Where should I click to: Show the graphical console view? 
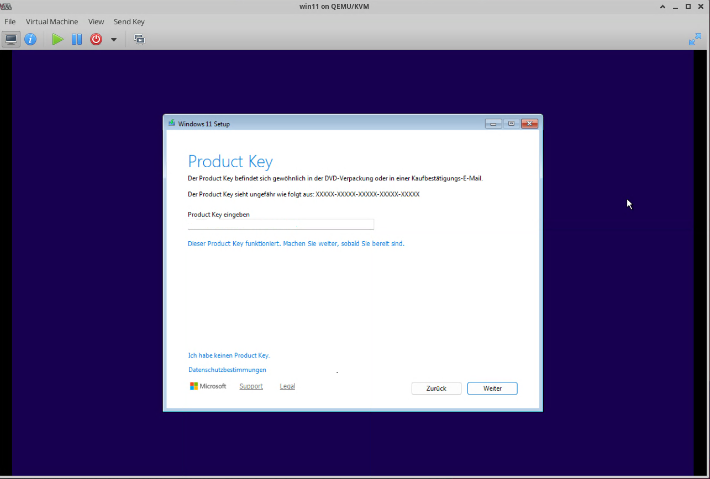pyautogui.click(x=11, y=39)
